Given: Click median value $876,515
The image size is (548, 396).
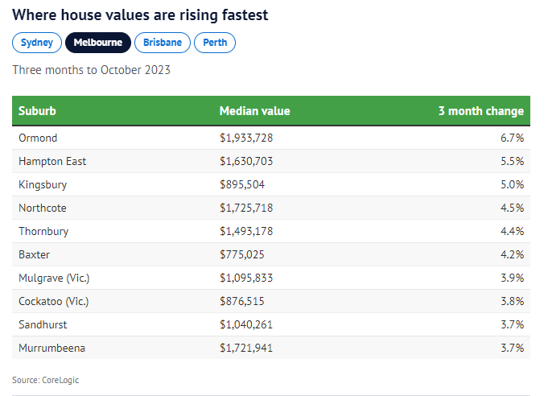Looking at the screenshot, I should (242, 301).
